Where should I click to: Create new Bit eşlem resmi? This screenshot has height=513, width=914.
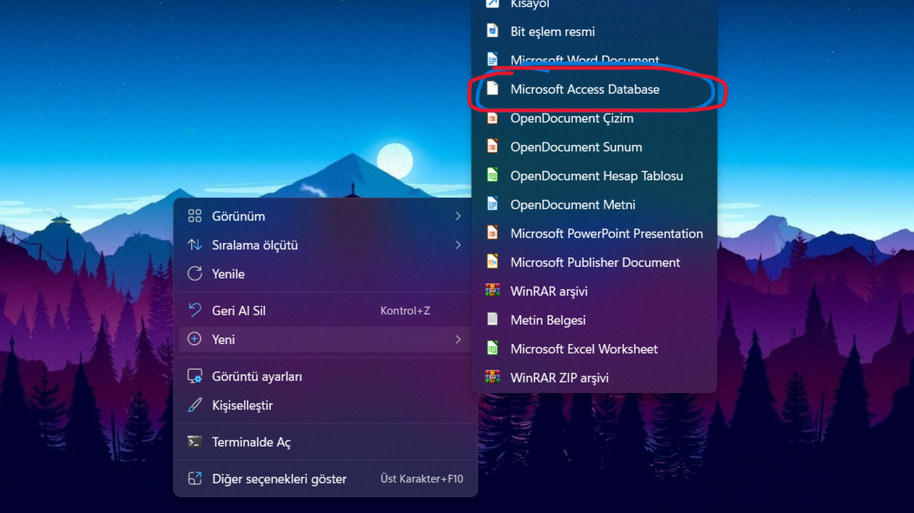(594, 32)
